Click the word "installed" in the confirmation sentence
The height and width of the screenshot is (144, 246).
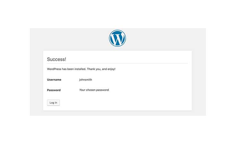click(x=80, y=69)
